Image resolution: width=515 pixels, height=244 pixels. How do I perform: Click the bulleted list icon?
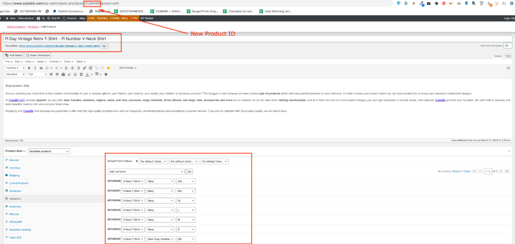pyautogui.click(x=47, y=68)
